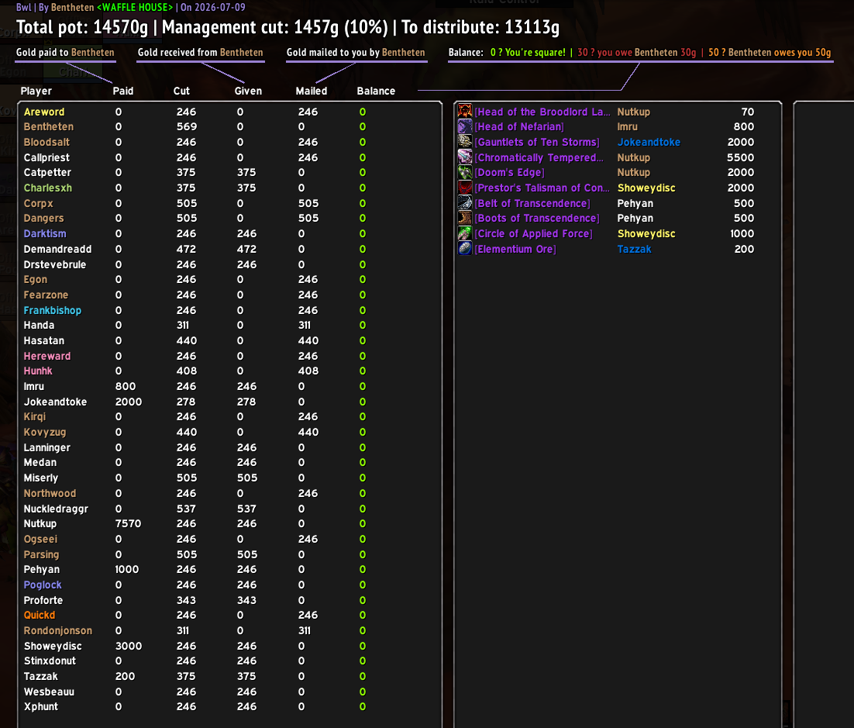Click Nutkup's paid amount 7570

click(x=128, y=523)
